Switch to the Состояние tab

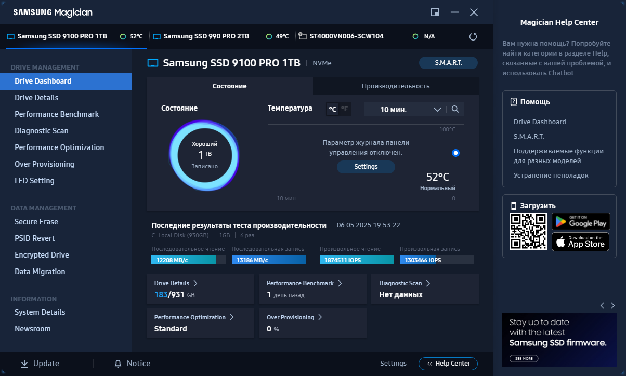pos(230,86)
